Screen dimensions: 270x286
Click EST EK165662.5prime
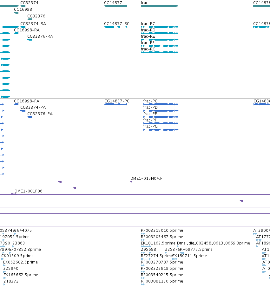click(5, 278)
